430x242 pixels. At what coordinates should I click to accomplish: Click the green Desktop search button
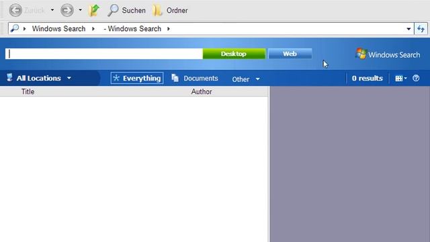click(234, 54)
